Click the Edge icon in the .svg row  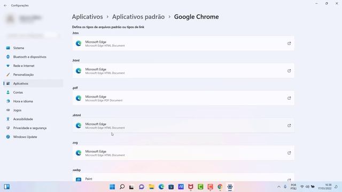79,153
